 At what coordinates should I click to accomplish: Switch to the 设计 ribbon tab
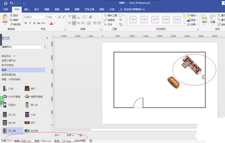pos(37,9)
